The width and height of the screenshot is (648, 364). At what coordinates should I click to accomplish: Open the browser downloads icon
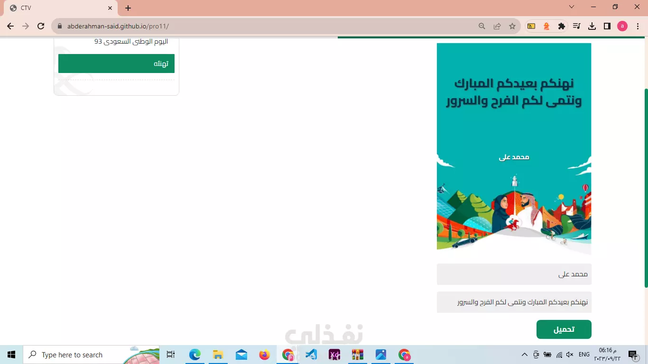(x=592, y=26)
